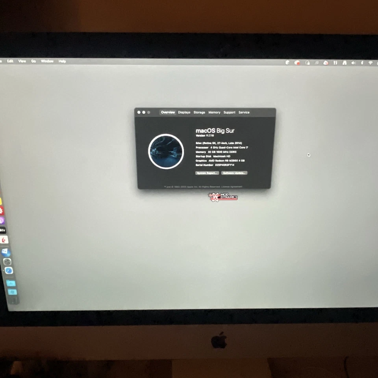Viewport: 378px width, 378px height.
Task: Select the Memory tab
Action: (214, 112)
